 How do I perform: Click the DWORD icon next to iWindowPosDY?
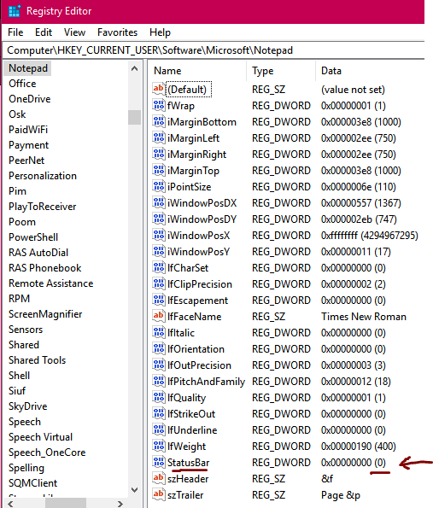[x=158, y=219]
